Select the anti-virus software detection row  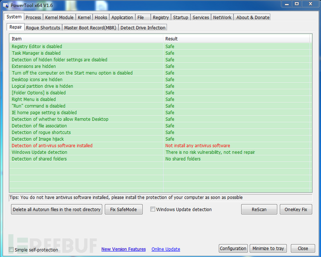(x=160, y=145)
